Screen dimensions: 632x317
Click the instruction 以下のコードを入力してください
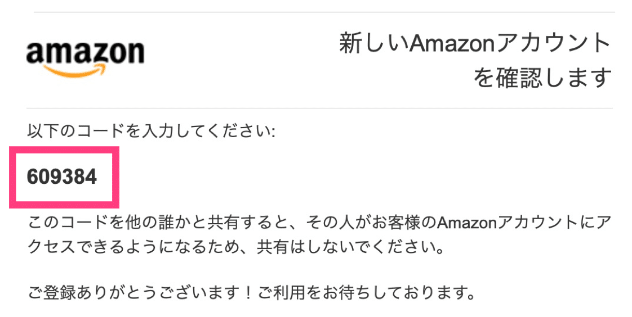point(149,131)
